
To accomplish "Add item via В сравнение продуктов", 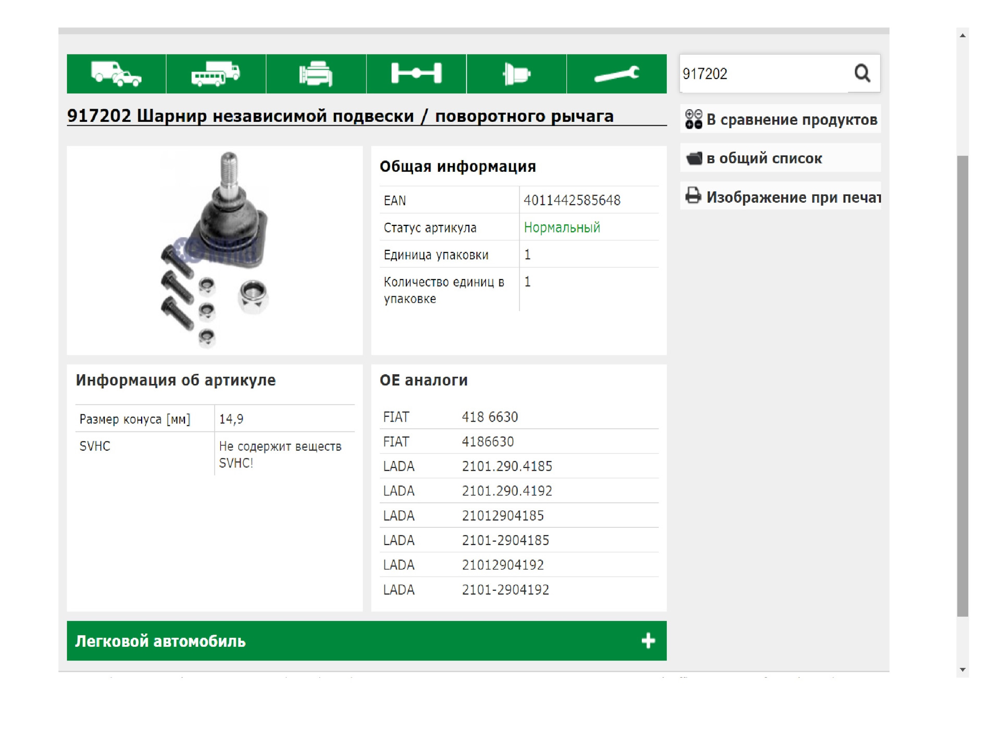I will pos(792,120).
